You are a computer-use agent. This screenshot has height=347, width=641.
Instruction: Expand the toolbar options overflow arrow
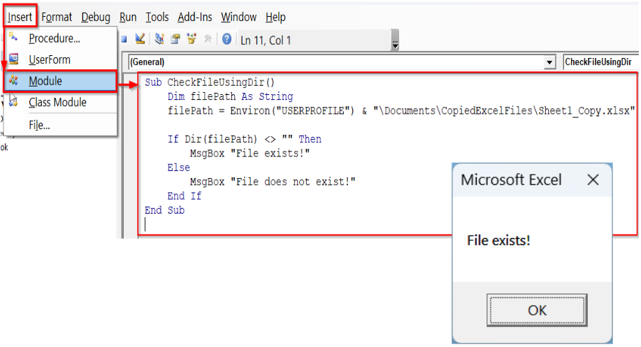tap(395, 45)
